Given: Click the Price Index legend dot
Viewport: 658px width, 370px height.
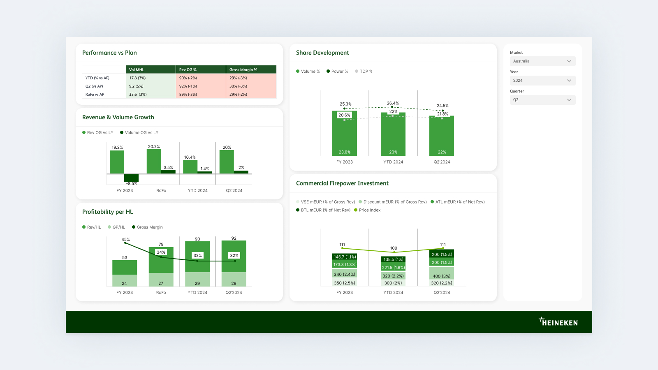Looking at the screenshot, I should point(356,210).
